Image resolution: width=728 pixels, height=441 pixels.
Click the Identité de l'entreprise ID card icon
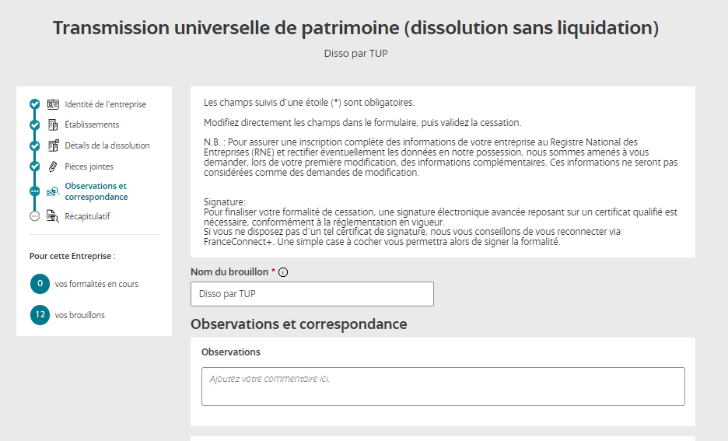[x=53, y=104]
